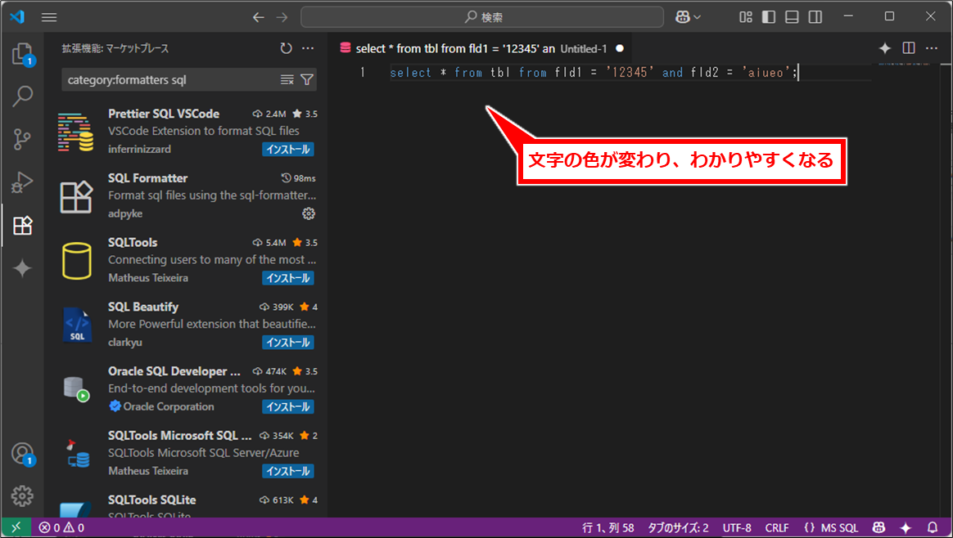The height and width of the screenshot is (538, 953).
Task: Open the Manage gear in activity bar
Action: (22, 496)
